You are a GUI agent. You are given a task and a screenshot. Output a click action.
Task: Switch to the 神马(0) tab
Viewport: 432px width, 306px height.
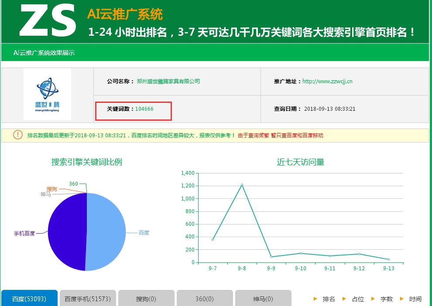tap(263, 298)
